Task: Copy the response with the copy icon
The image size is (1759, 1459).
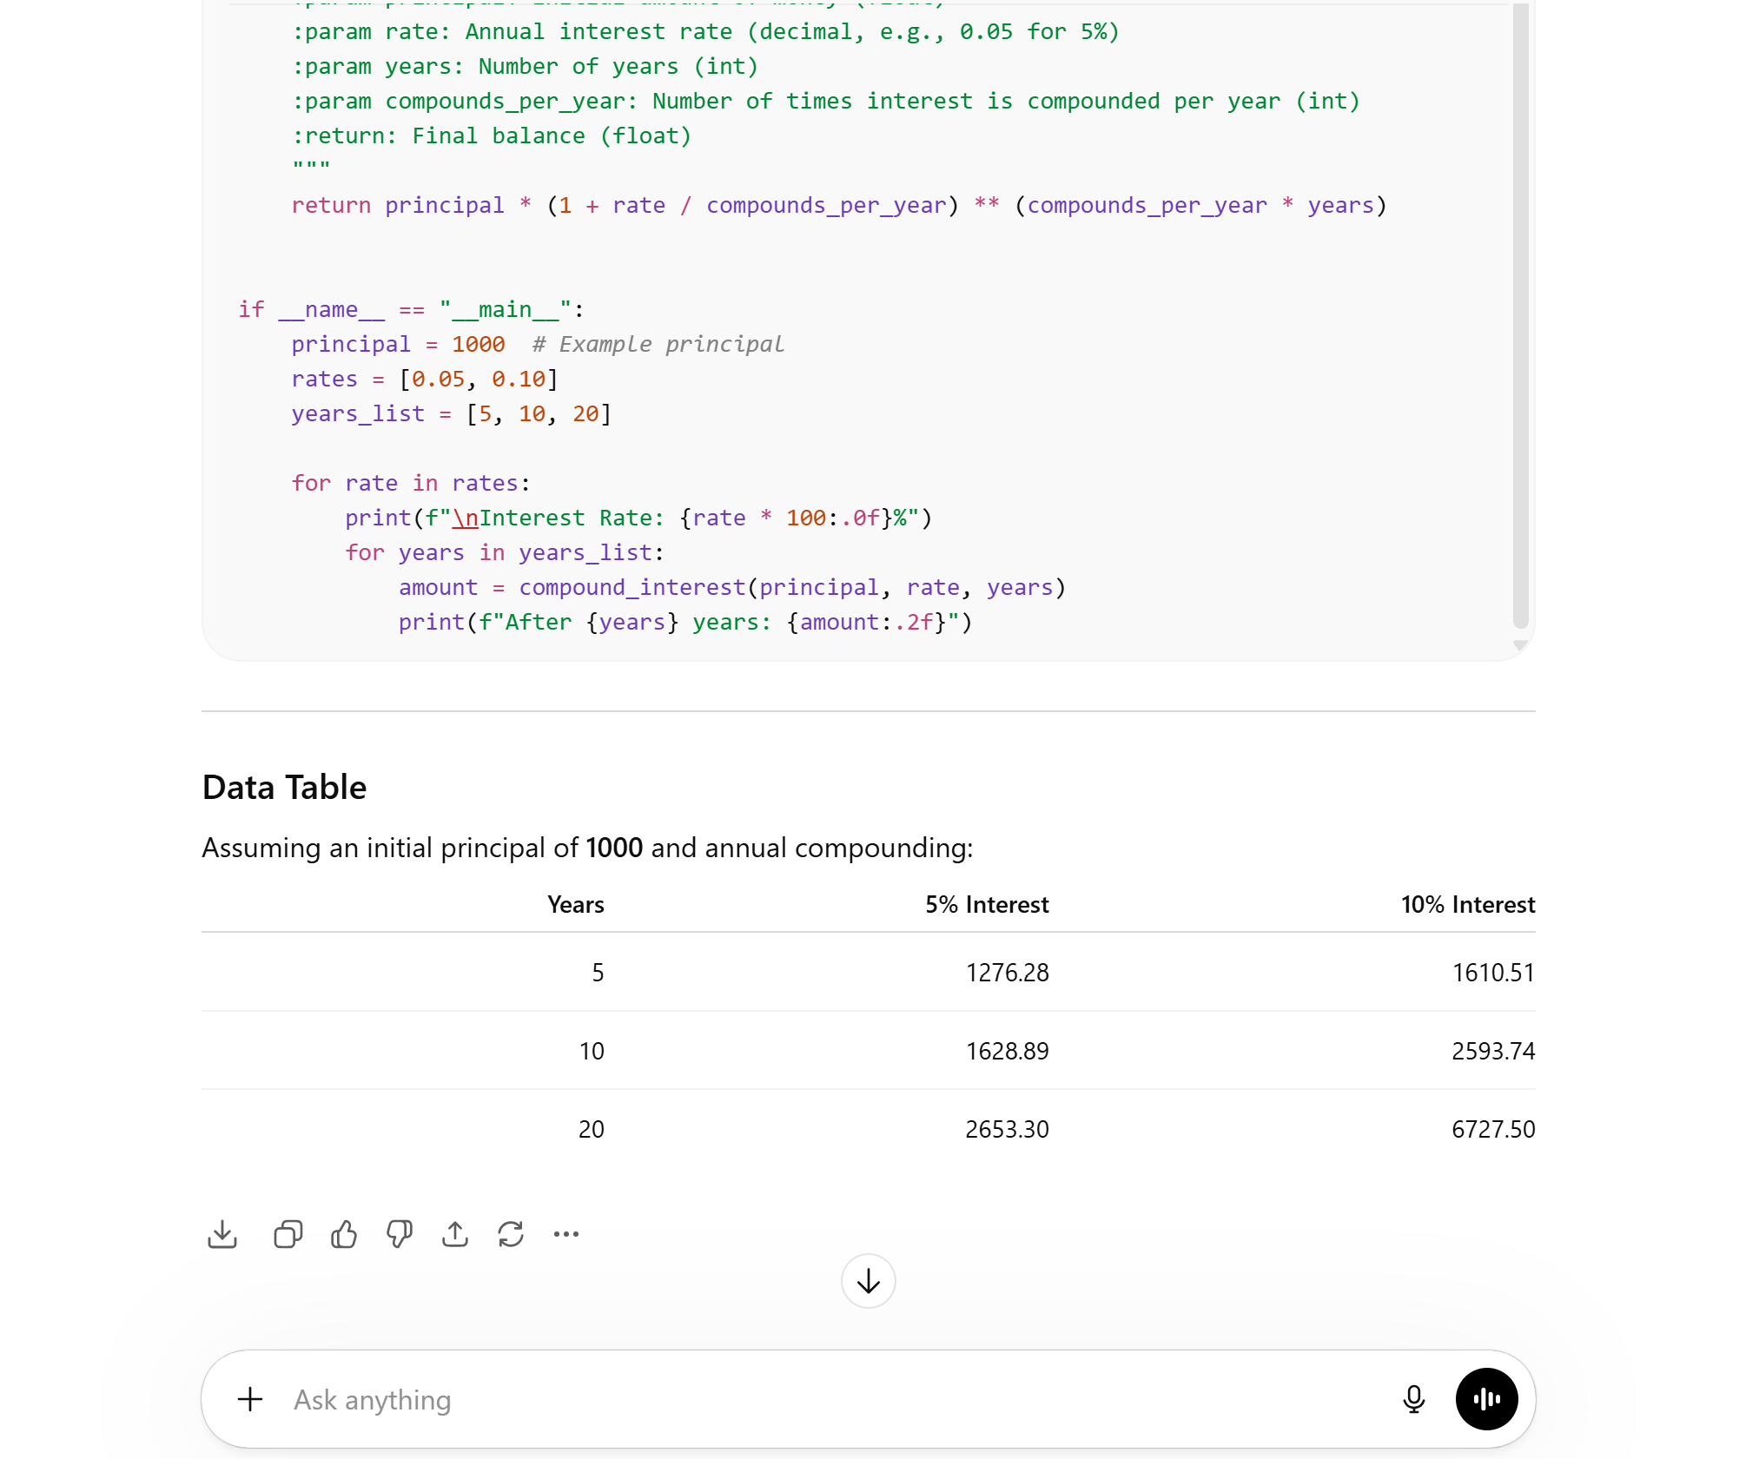Action: coord(288,1234)
